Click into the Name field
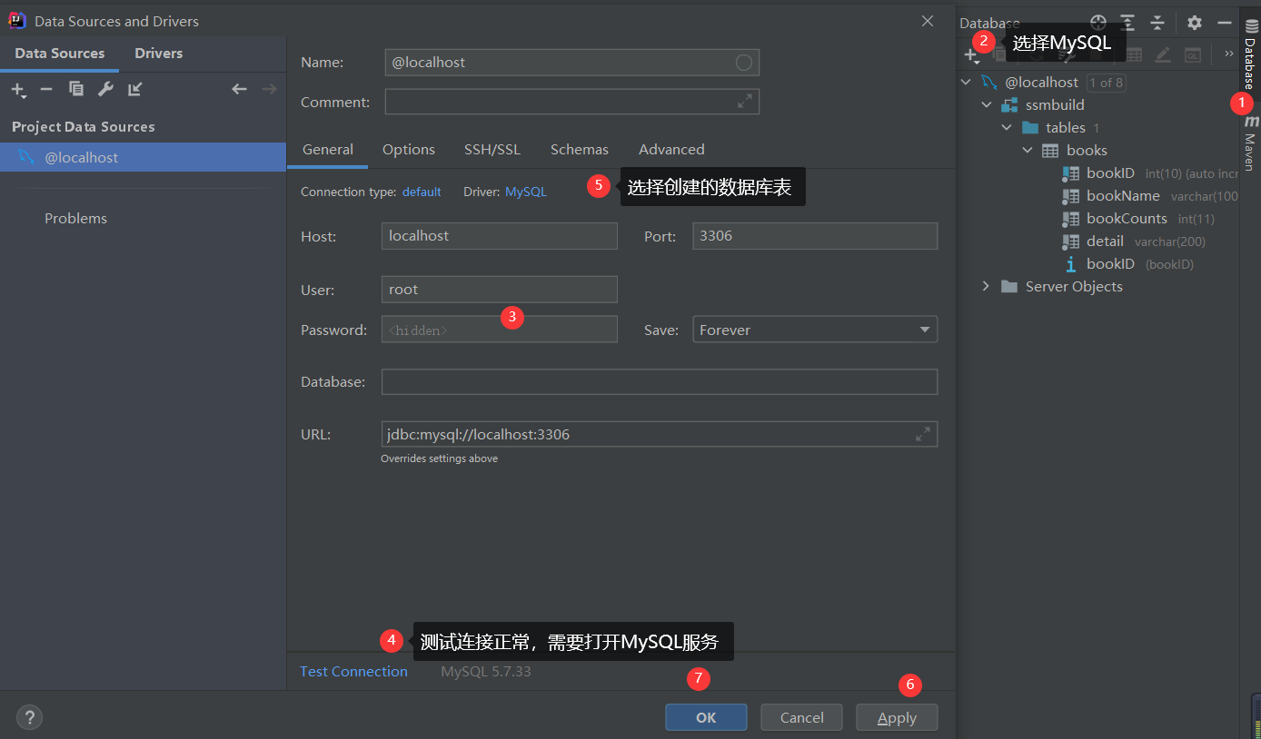 (x=572, y=63)
